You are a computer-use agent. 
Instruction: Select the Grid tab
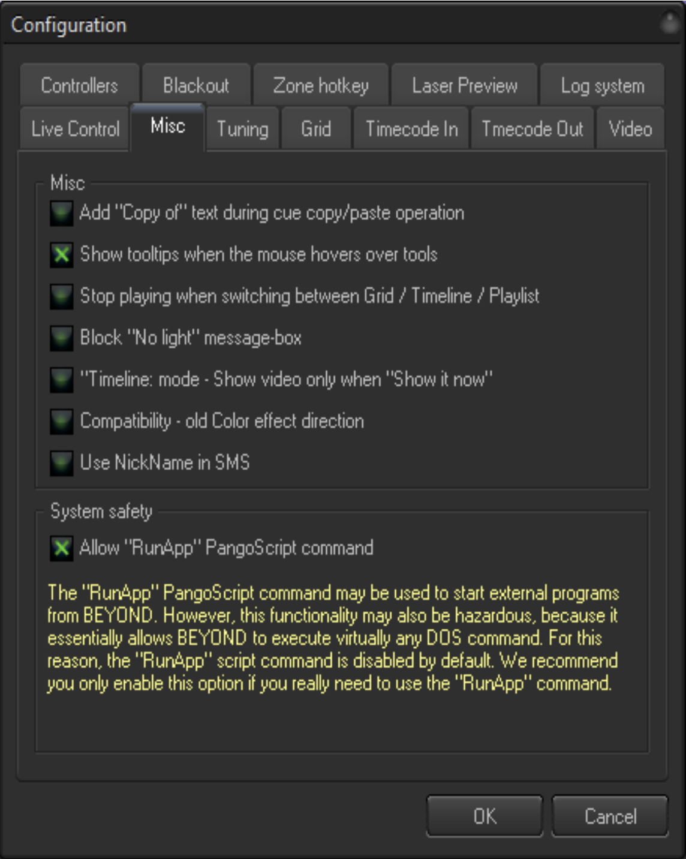[316, 128]
